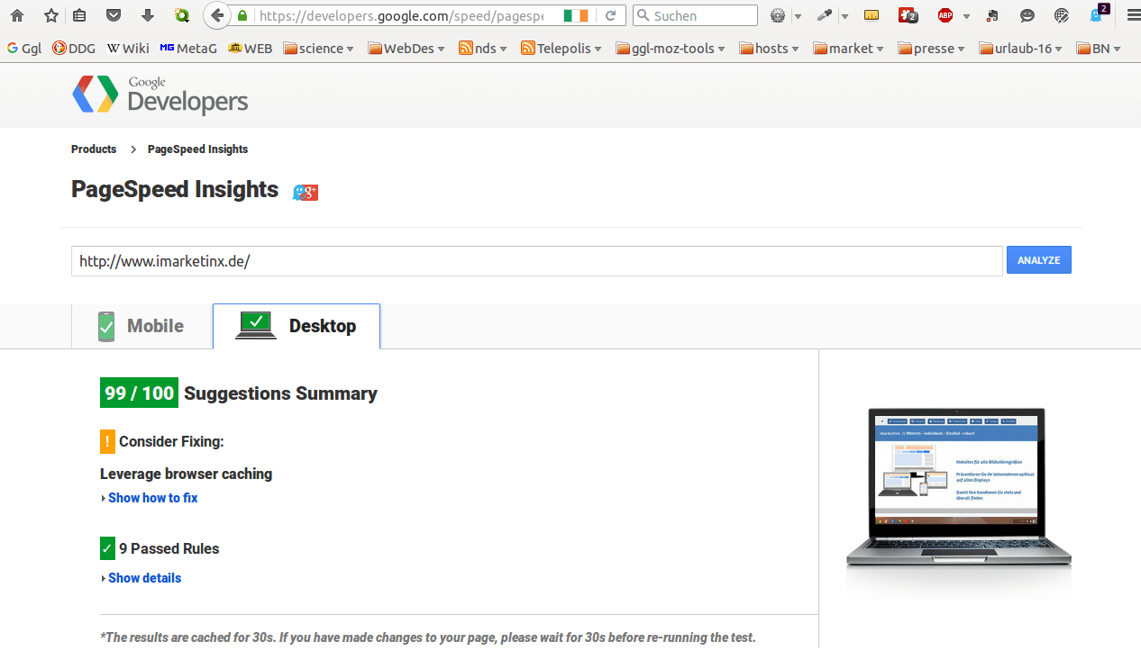The width and height of the screenshot is (1141, 669).
Task: Expand the hosts bookmarks folder
Action: point(771,49)
